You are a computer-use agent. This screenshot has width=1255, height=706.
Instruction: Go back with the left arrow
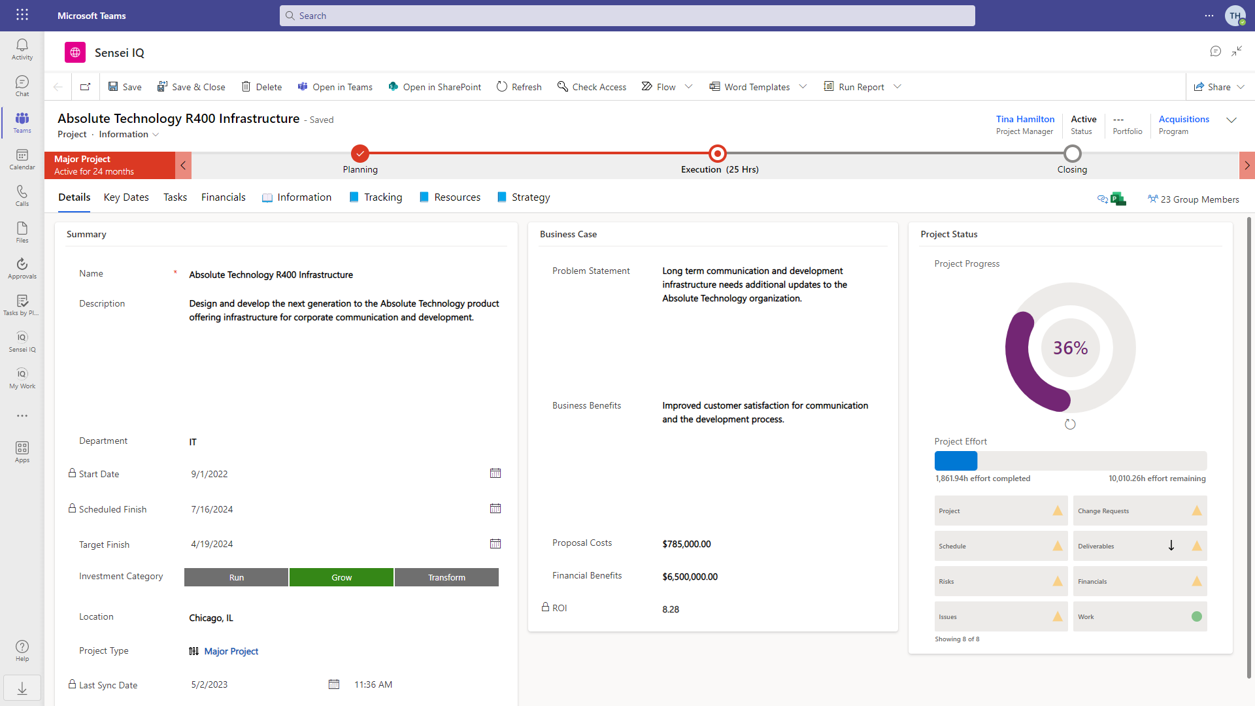tap(58, 87)
